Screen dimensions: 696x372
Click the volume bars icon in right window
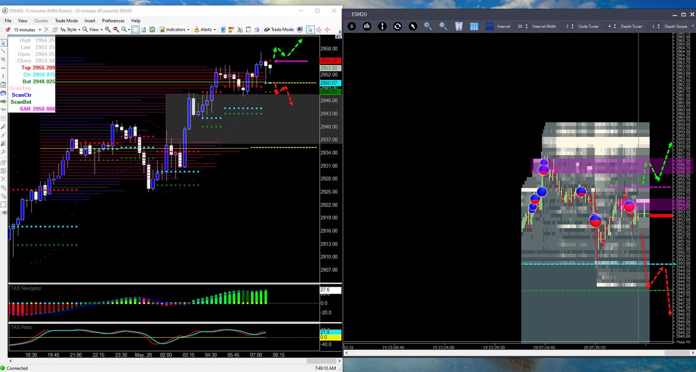tap(367, 26)
